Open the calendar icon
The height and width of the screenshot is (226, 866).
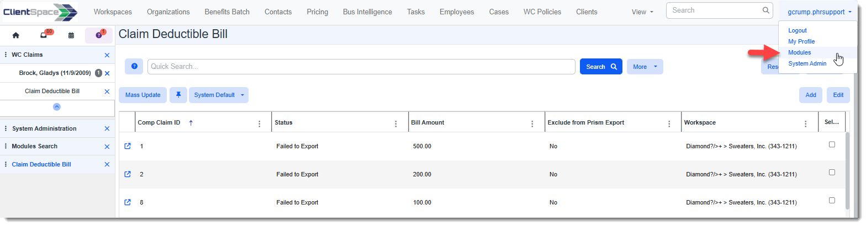71,35
